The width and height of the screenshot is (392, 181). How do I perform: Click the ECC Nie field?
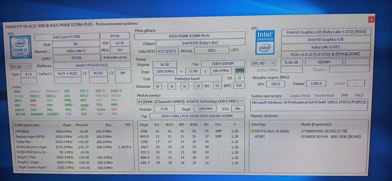coord(238,109)
